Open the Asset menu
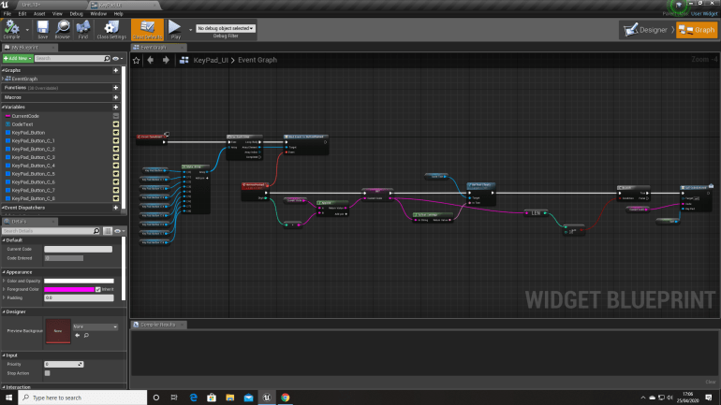 click(x=39, y=14)
